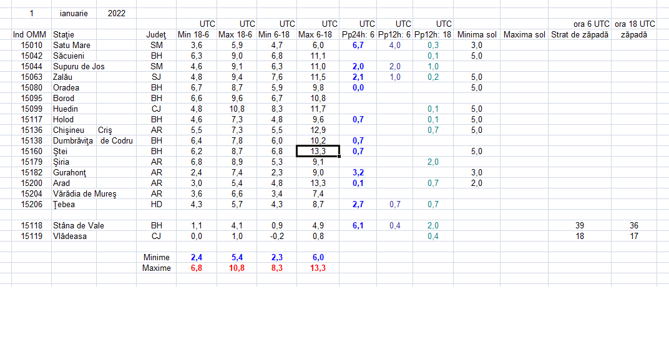The image size is (669, 337).
Task: Click the blue 5,4 in Minime row
Action: (237, 258)
